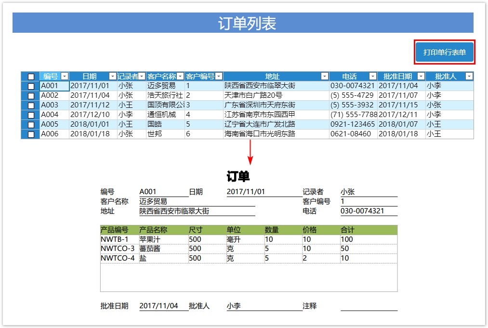488x328 pixels.
Task: Select product code NWTCO-3
Action: point(119,249)
